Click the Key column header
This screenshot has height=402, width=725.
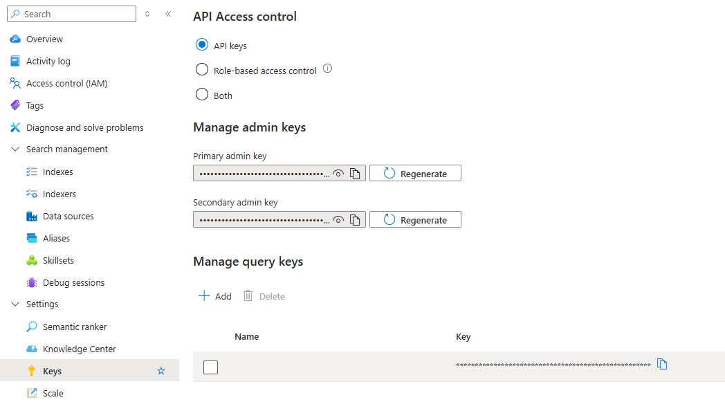tap(463, 337)
